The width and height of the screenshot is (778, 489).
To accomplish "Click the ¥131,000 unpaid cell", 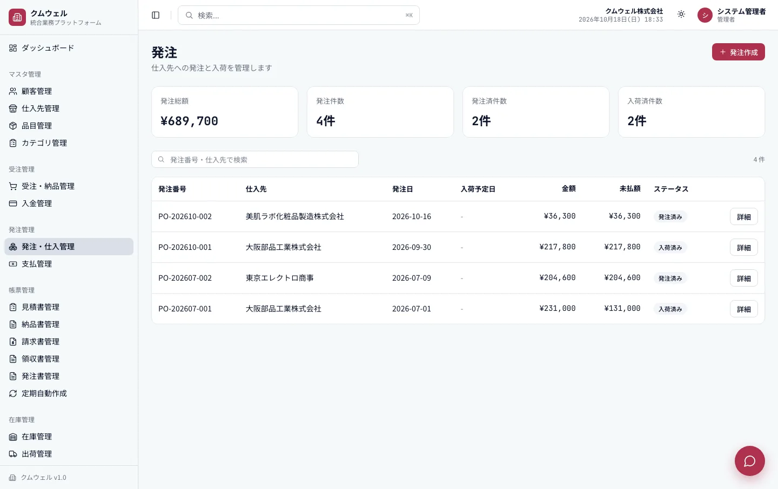I will click(622, 308).
